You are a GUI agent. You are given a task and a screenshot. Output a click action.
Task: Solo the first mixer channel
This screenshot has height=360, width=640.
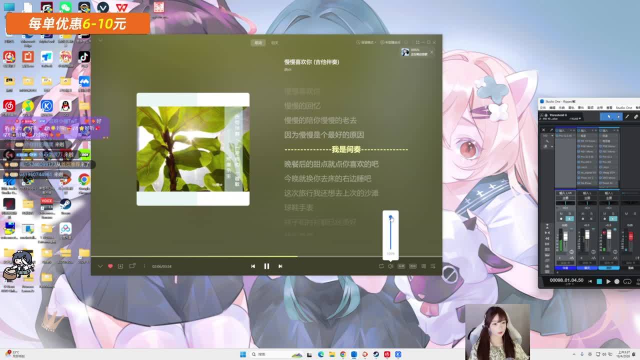click(570, 214)
